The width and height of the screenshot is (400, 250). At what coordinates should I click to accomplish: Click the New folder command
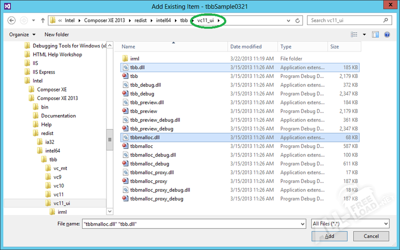[x=56, y=34]
